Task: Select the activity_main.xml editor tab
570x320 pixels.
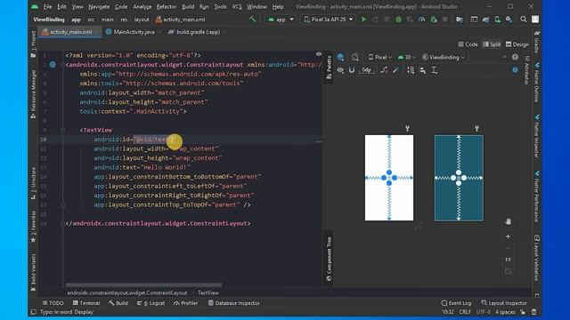Action: 70,32
